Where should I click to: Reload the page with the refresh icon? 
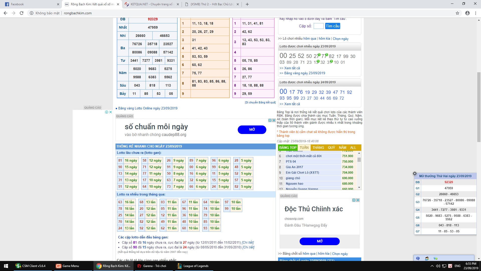click(22, 13)
